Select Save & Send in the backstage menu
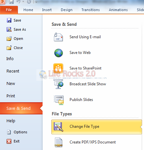 point(21,108)
